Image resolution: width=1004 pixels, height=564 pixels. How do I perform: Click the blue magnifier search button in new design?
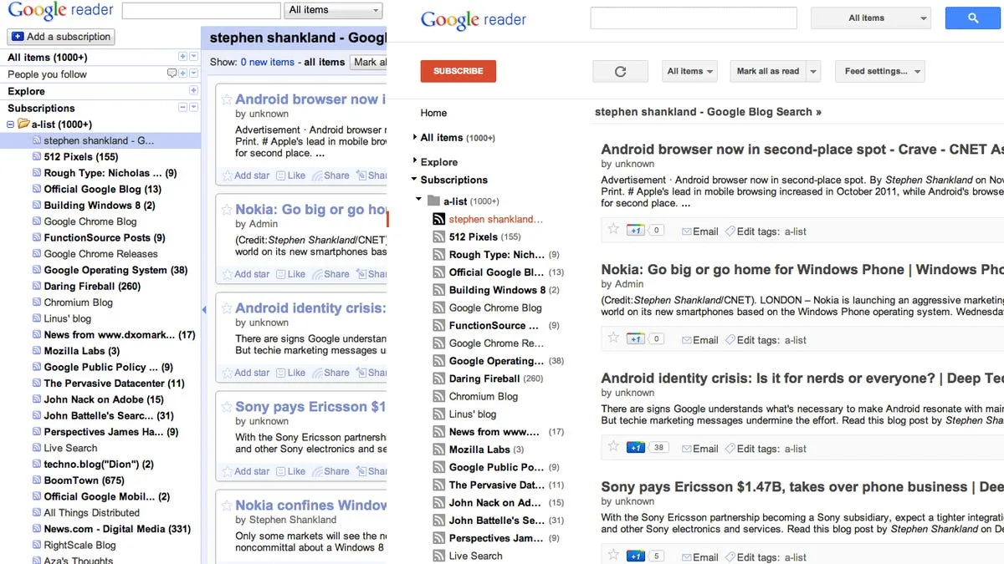(x=974, y=18)
